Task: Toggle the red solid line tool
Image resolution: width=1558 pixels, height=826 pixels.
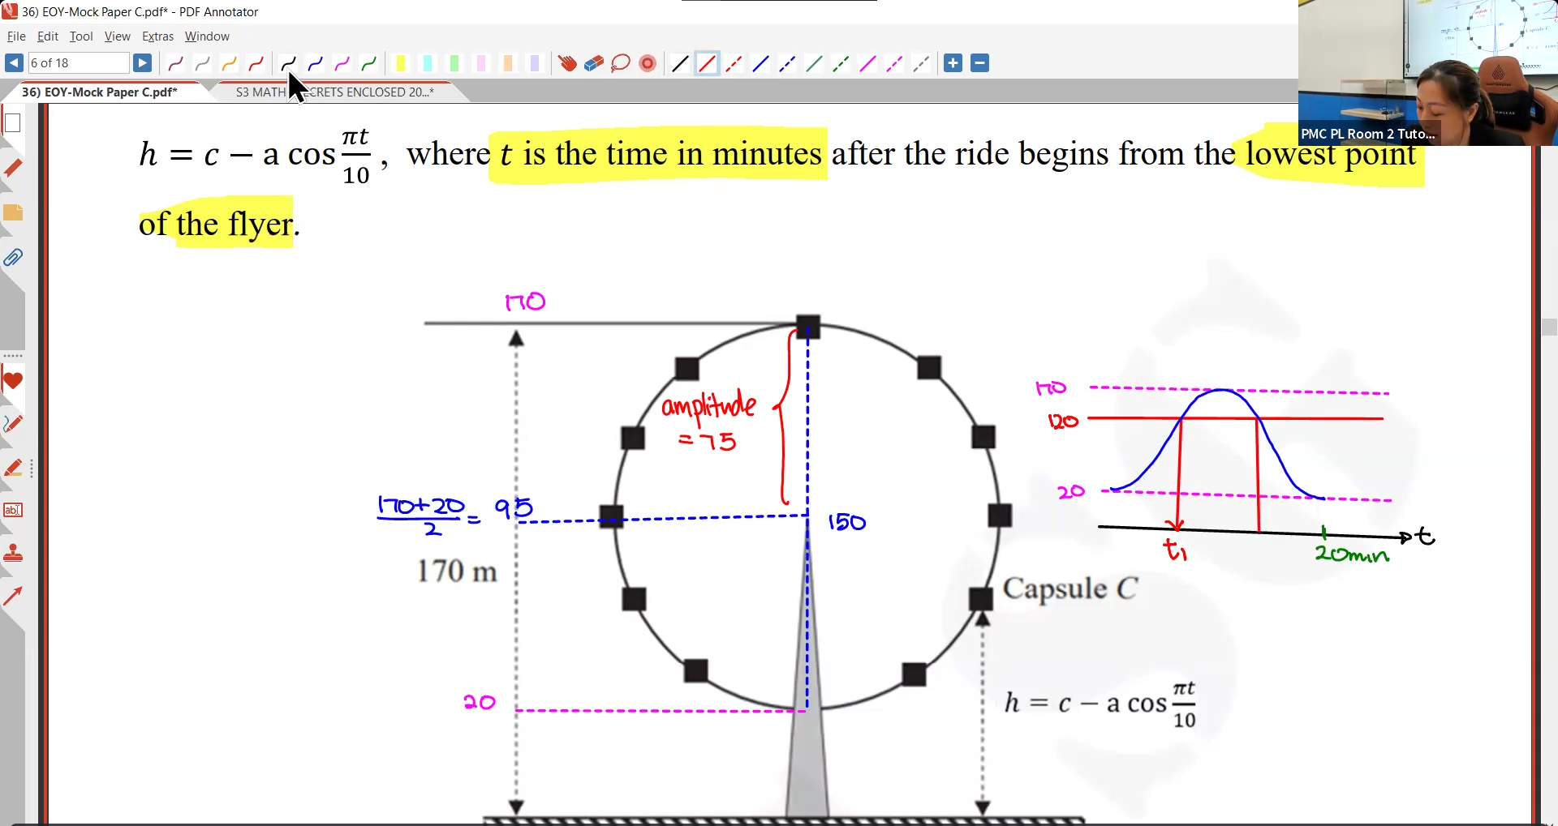Action: coord(708,63)
